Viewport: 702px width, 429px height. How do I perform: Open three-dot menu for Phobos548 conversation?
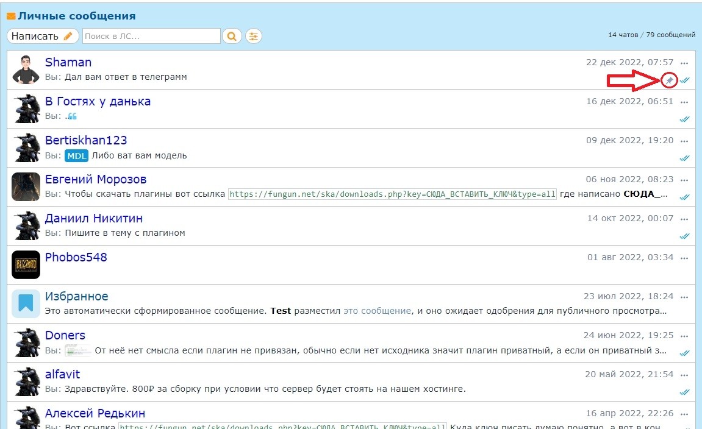point(684,258)
